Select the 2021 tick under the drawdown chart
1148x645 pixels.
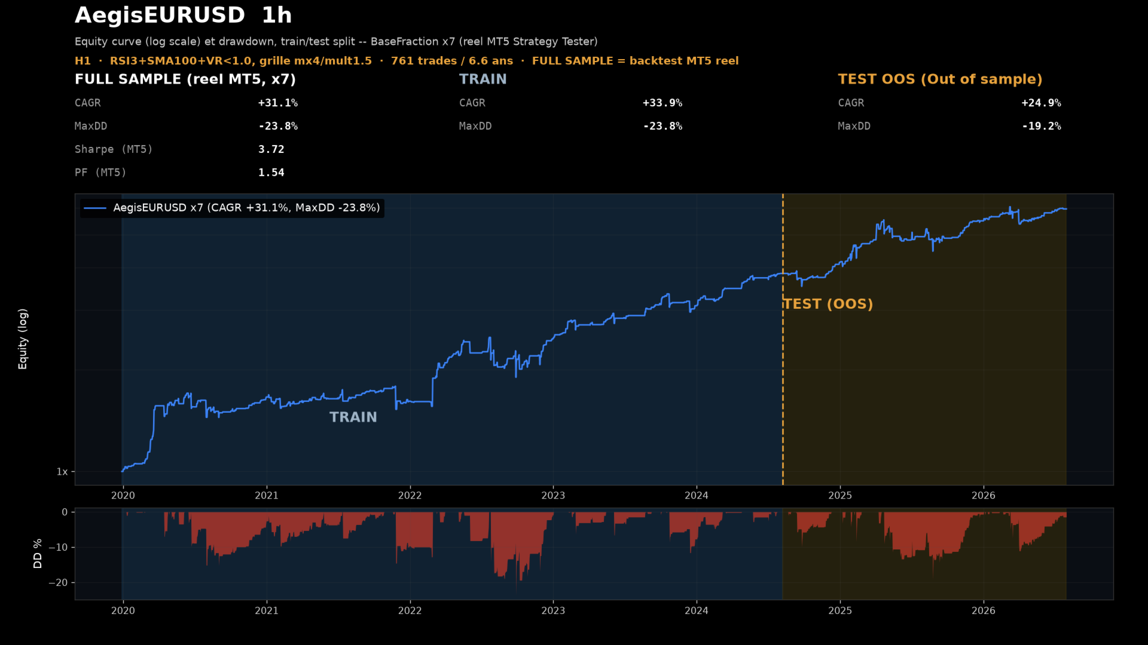pyautogui.click(x=267, y=610)
